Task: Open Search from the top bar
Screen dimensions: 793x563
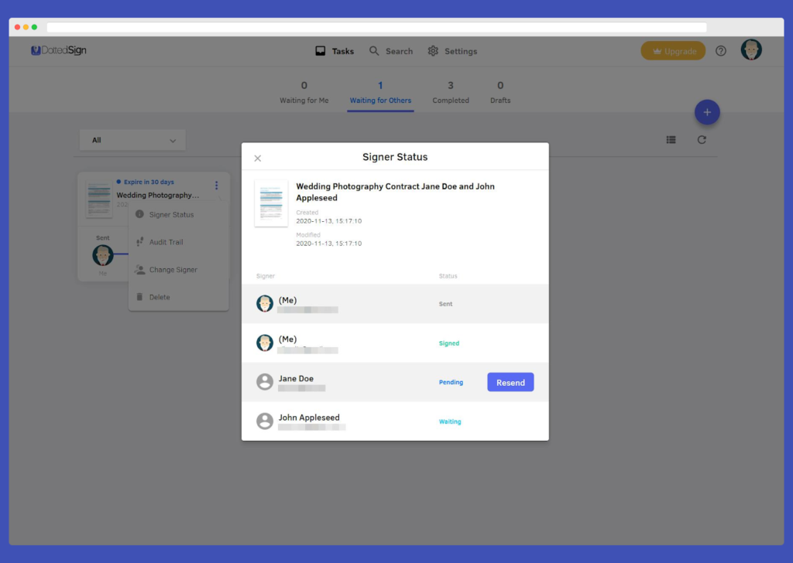Action: click(x=391, y=51)
